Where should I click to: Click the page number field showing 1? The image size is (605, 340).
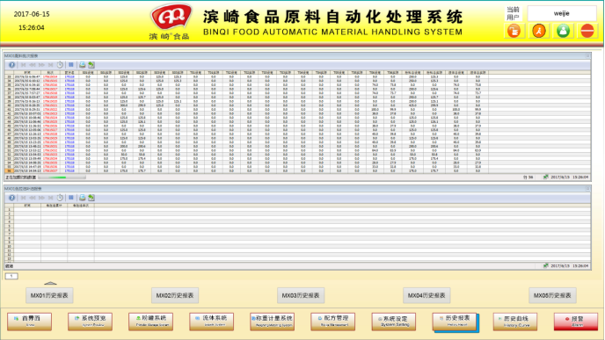coord(11,276)
